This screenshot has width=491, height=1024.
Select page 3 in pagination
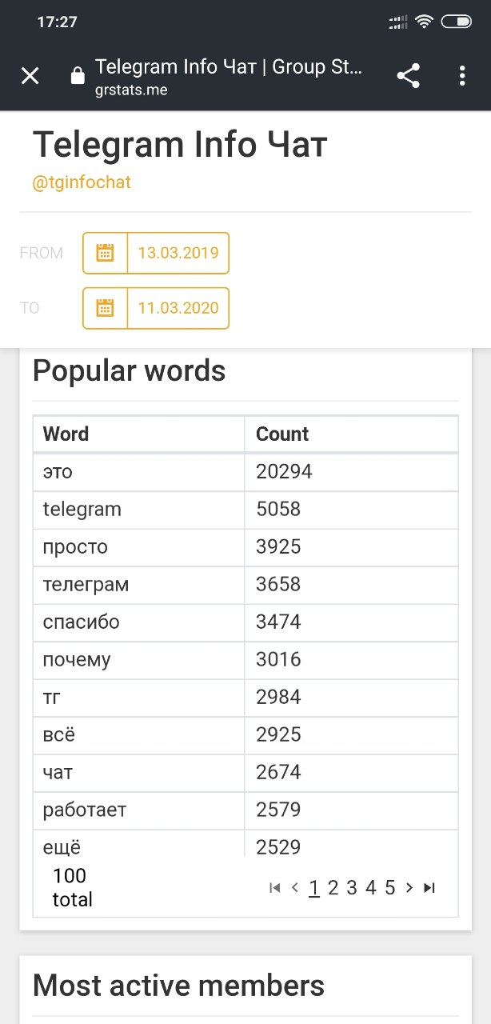tap(352, 888)
